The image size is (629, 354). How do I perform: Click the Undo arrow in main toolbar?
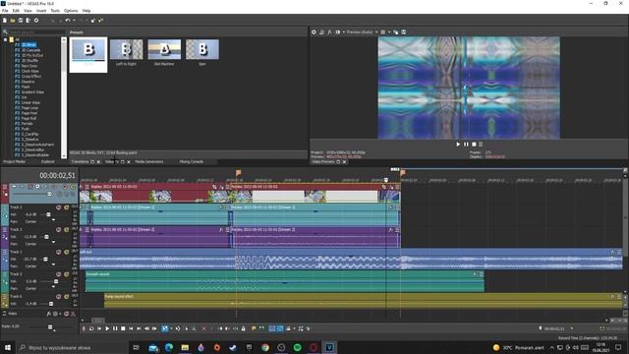pyautogui.click(x=68, y=21)
